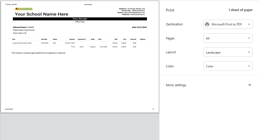This screenshot has width=259, height=140.
Task: Expand the More settings label
Action: (x=176, y=85)
